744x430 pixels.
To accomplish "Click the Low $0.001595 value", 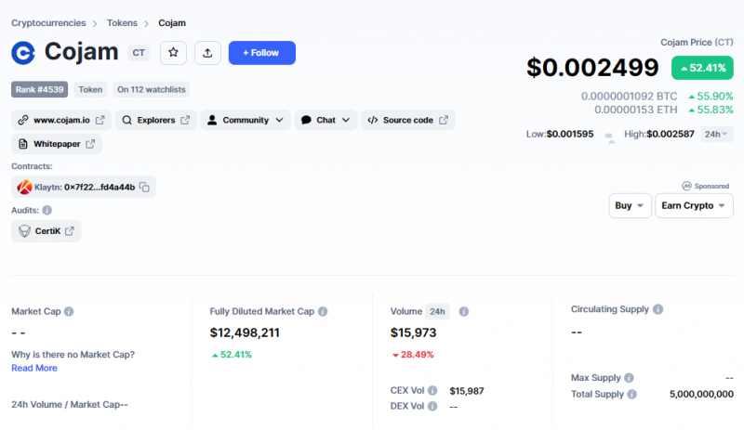I will click(570, 134).
